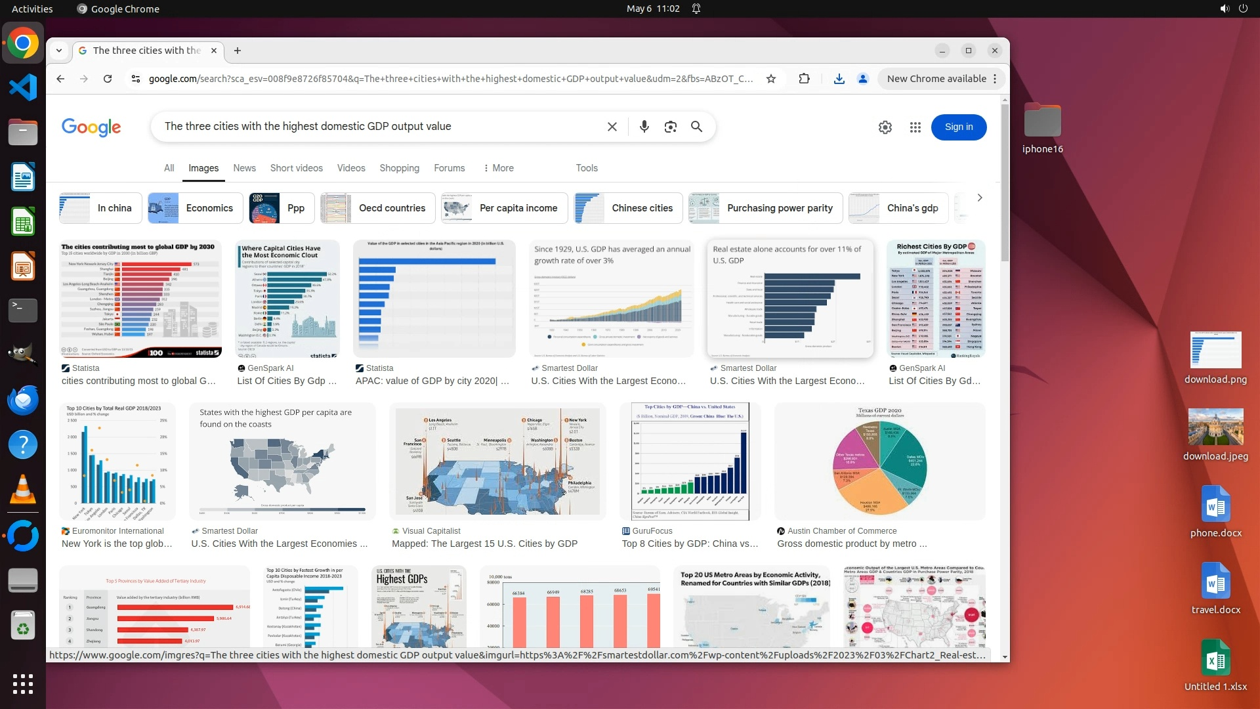Switch to the Videos tab
This screenshot has height=709, width=1260.
click(351, 168)
